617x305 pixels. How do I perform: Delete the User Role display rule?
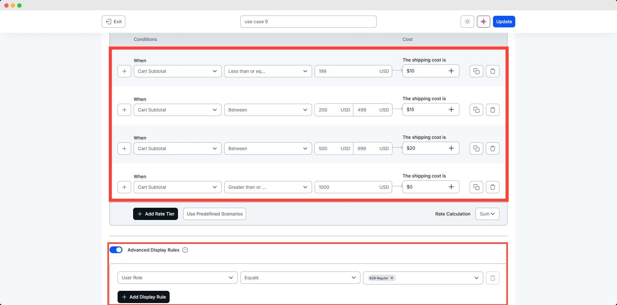pos(492,278)
